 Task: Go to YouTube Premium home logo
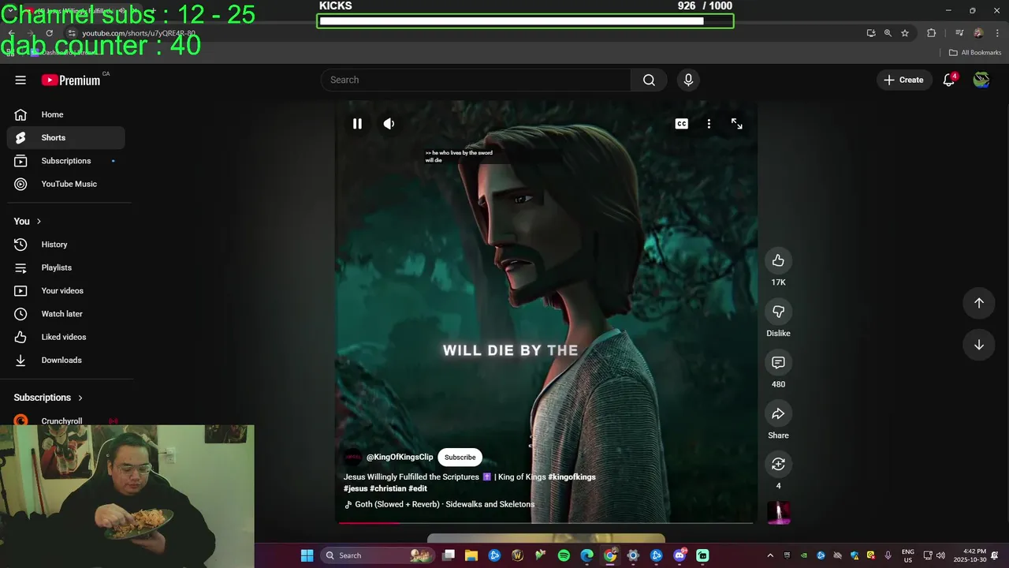tap(73, 80)
